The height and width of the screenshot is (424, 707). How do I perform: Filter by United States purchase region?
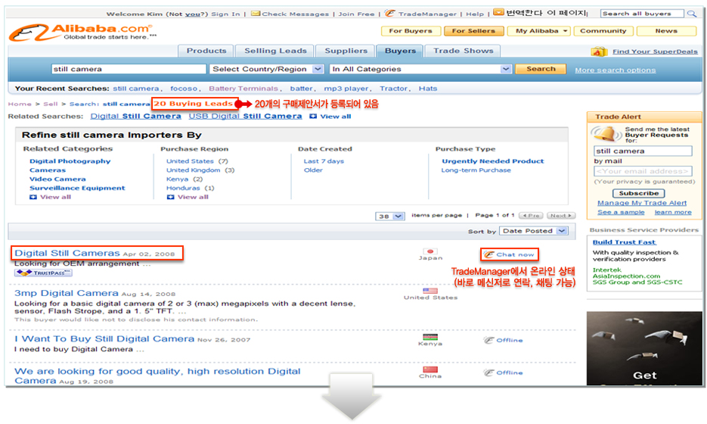(x=190, y=161)
